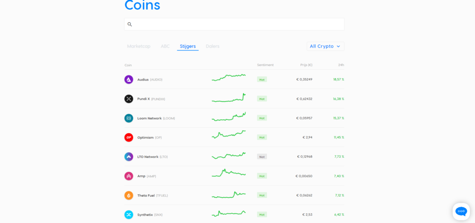Screen dimensions: 475x223
Task: Click the Pundi X price sparkline chart
Action: [x=229, y=99]
